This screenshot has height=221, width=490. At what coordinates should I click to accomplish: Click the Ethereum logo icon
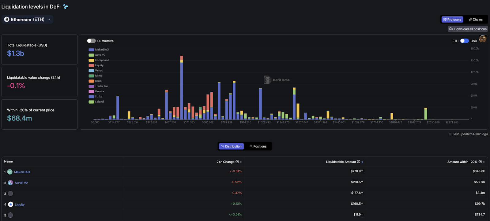7,19
